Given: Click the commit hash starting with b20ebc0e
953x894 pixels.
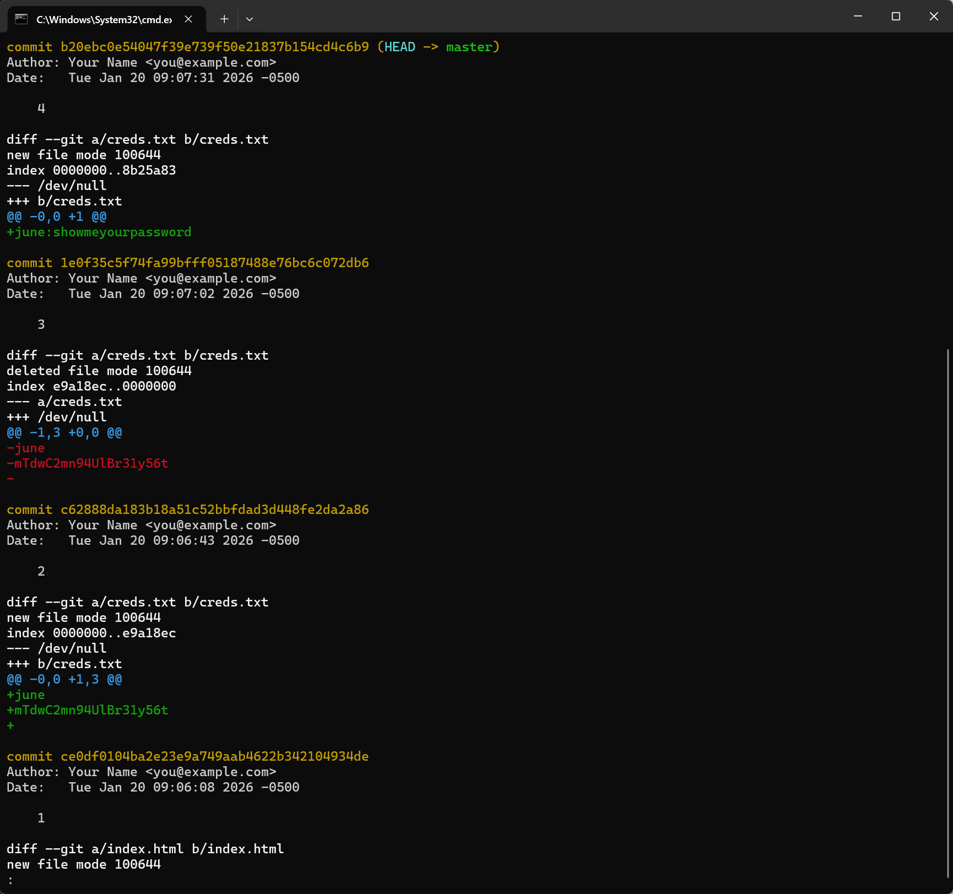Looking at the screenshot, I should (214, 47).
